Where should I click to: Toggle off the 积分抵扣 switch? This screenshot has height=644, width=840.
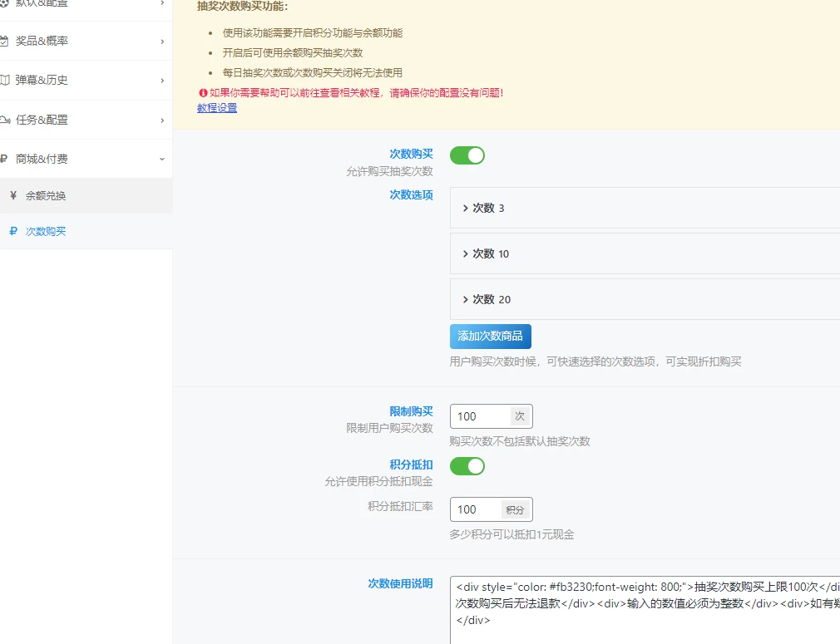click(467, 466)
